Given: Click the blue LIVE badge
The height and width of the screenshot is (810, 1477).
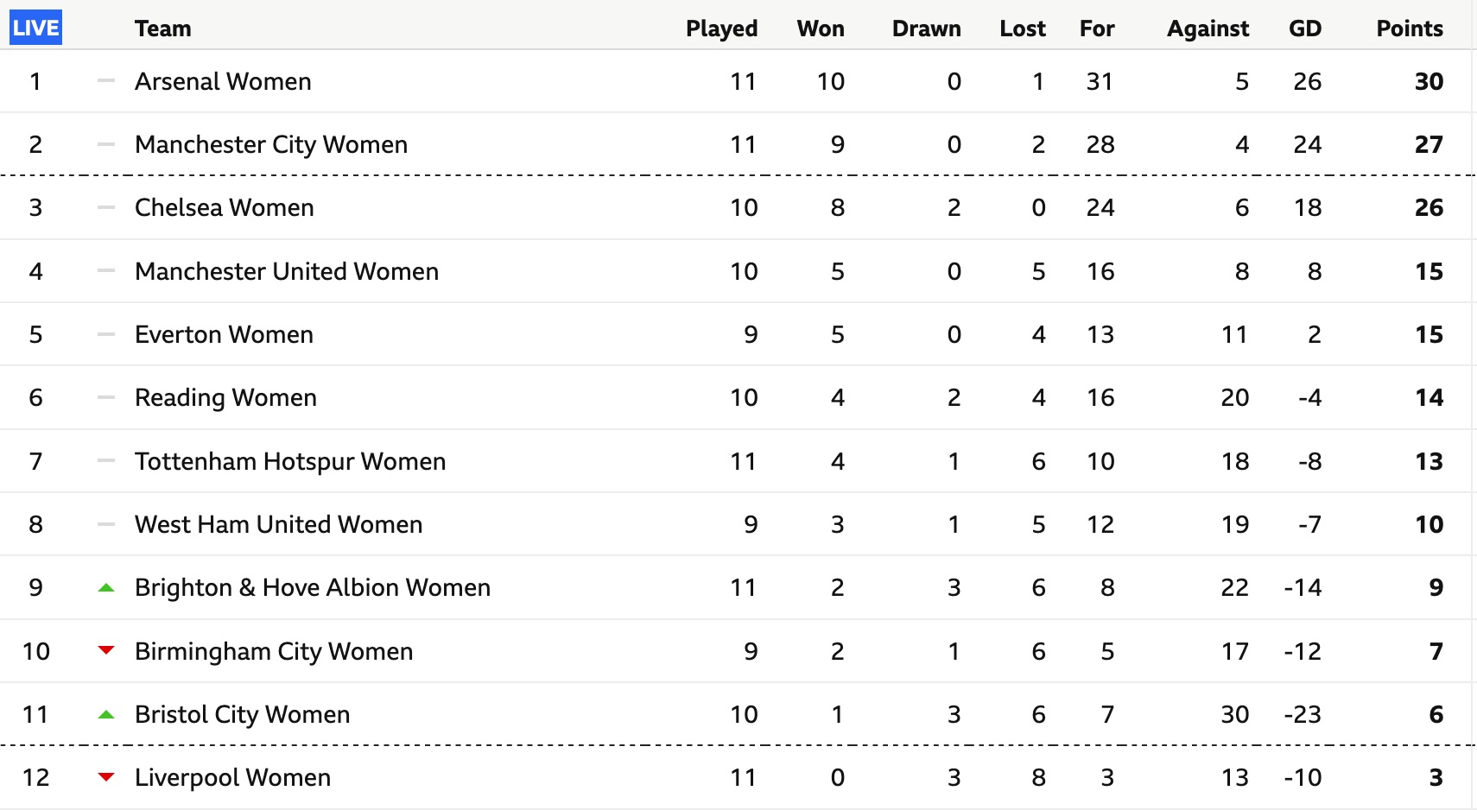Looking at the screenshot, I should pyautogui.click(x=35, y=28).
